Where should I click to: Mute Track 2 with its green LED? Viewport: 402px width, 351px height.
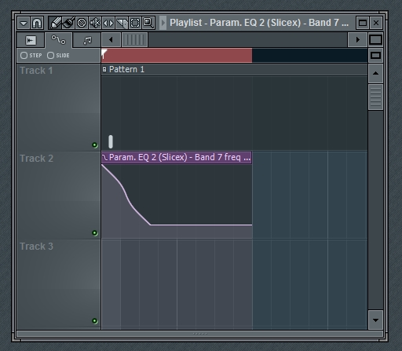click(95, 232)
